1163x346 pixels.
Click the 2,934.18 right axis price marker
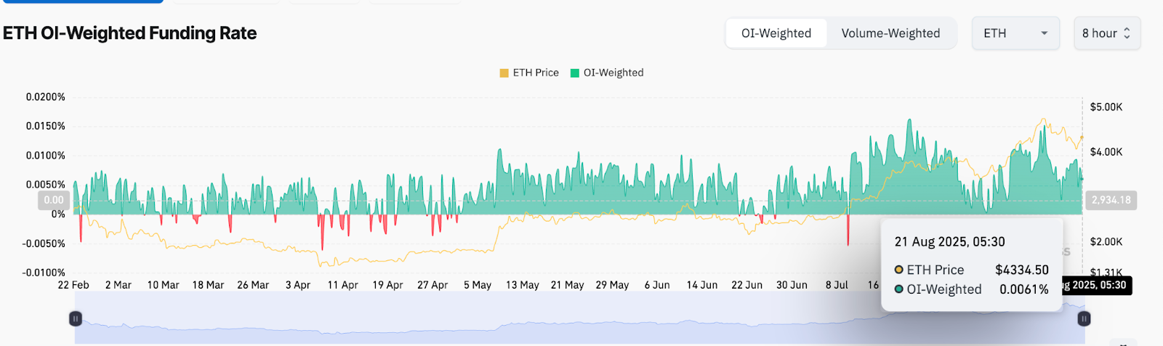click(1111, 200)
